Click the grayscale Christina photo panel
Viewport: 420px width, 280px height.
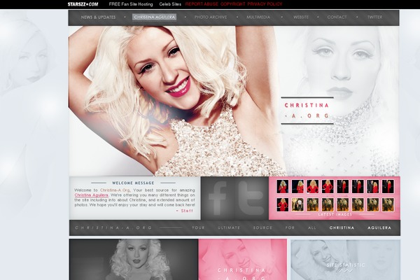click(134, 260)
